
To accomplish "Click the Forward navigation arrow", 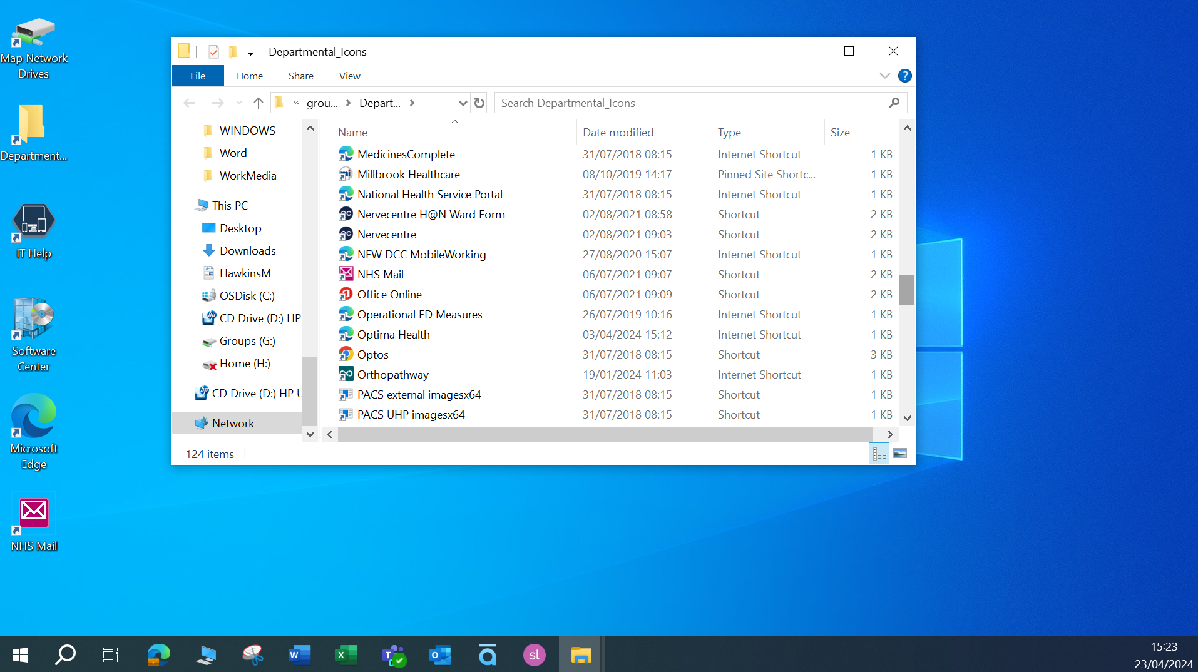I will tap(217, 103).
